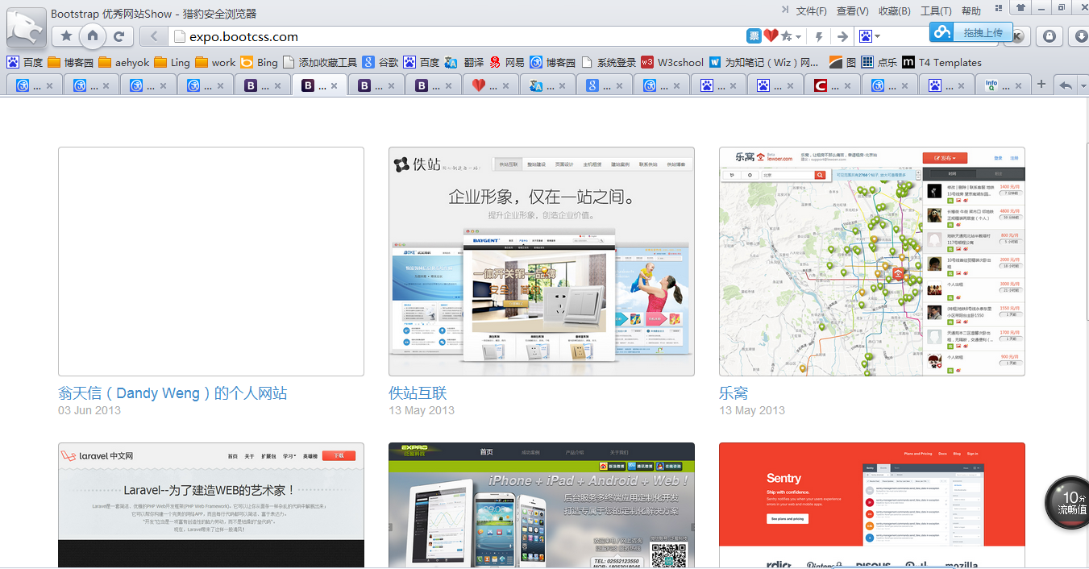Click the go arrow icon in the address bar
Image resolution: width=1089 pixels, height=569 pixels.
[x=842, y=35]
